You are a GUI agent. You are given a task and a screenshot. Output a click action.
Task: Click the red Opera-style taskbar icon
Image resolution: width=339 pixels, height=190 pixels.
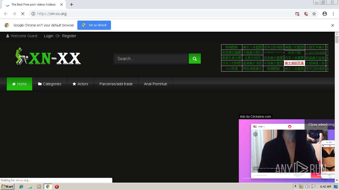pos(57,187)
